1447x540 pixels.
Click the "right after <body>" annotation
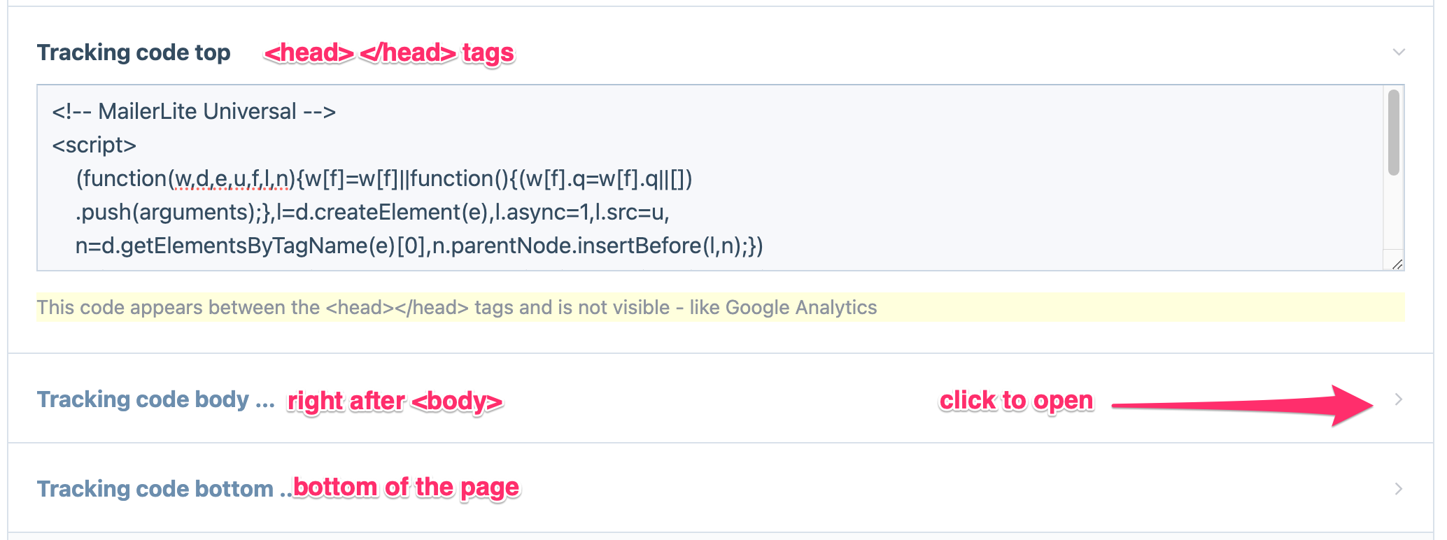click(x=395, y=401)
